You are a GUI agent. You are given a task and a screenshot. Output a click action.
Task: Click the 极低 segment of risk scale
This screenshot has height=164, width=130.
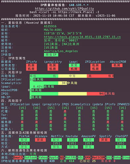click(33, 76)
